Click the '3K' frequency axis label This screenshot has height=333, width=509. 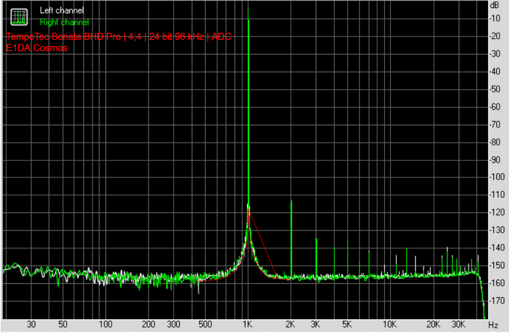click(x=315, y=324)
